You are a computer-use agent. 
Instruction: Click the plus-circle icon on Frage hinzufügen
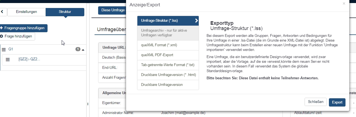click(x=2, y=36)
